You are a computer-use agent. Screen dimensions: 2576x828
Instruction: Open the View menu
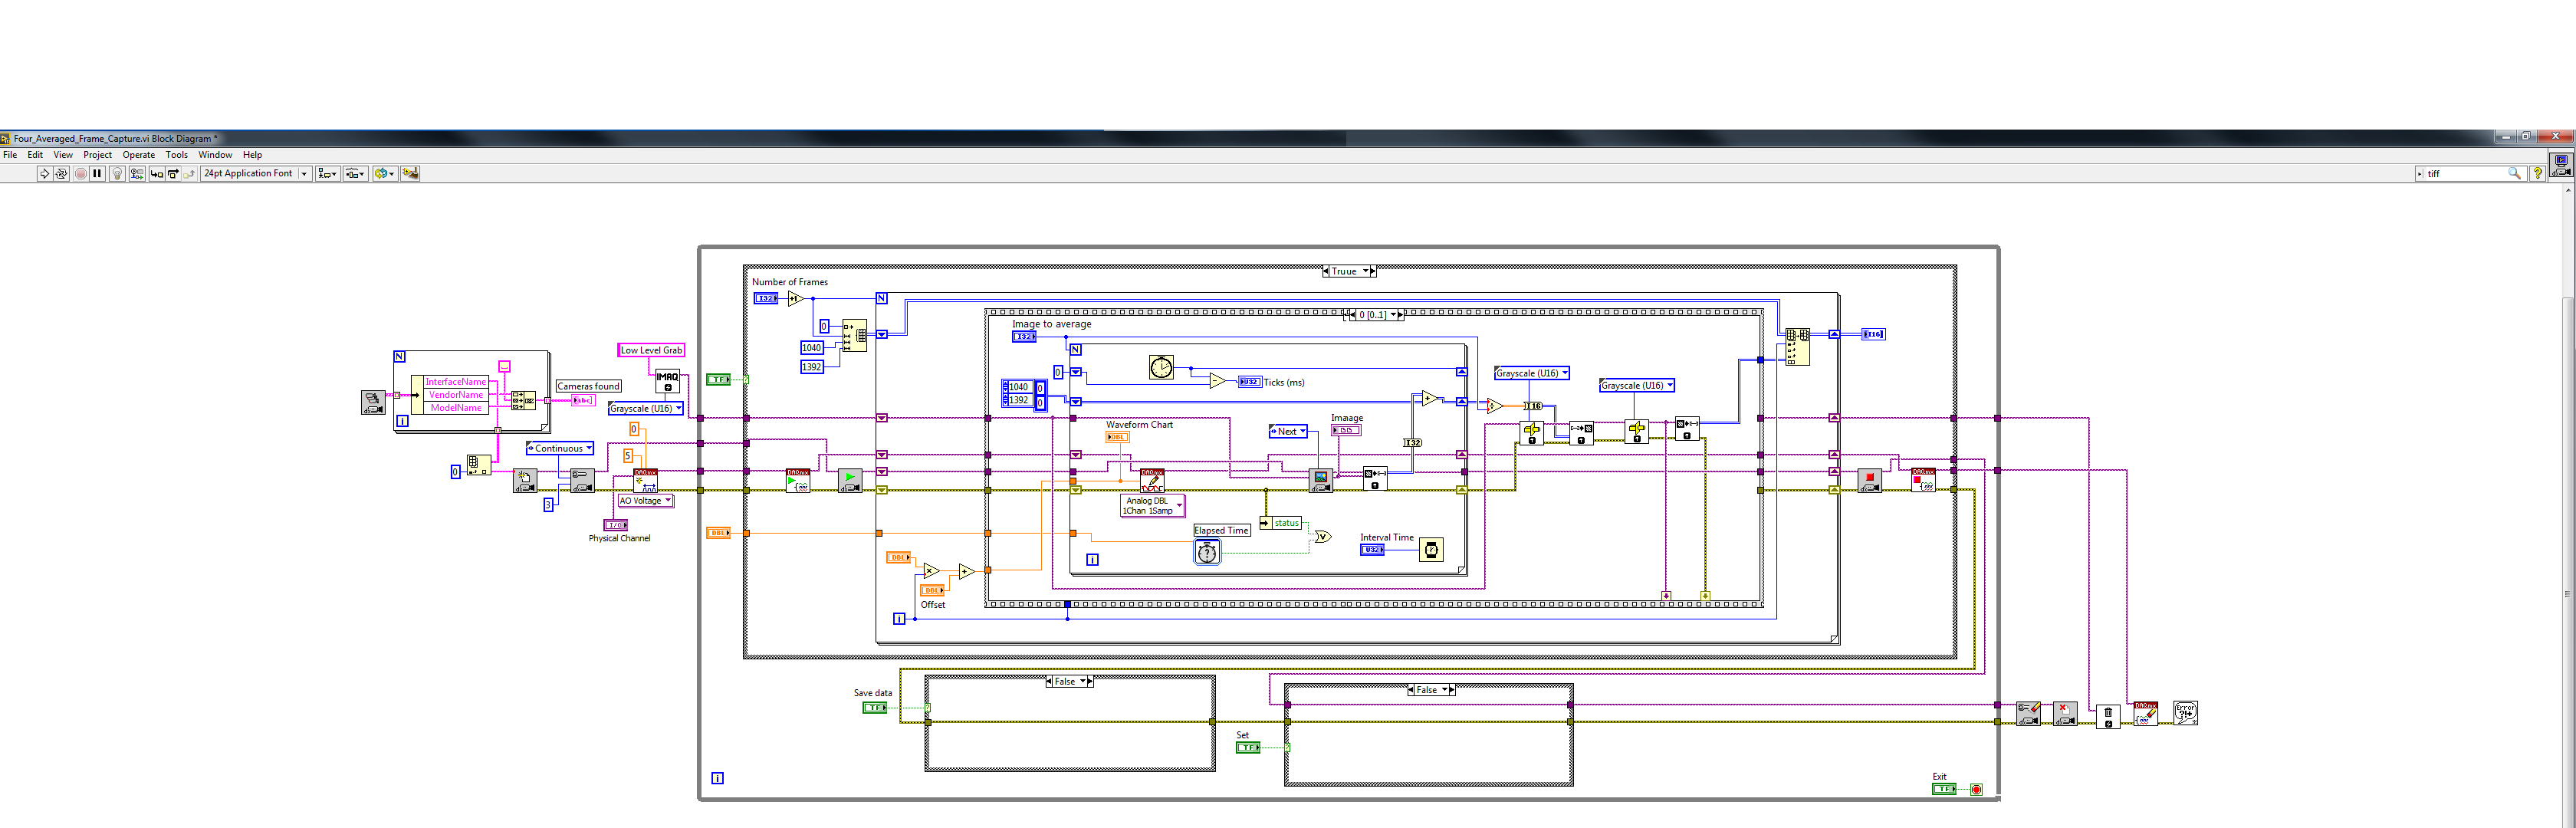pyautogui.click(x=63, y=155)
